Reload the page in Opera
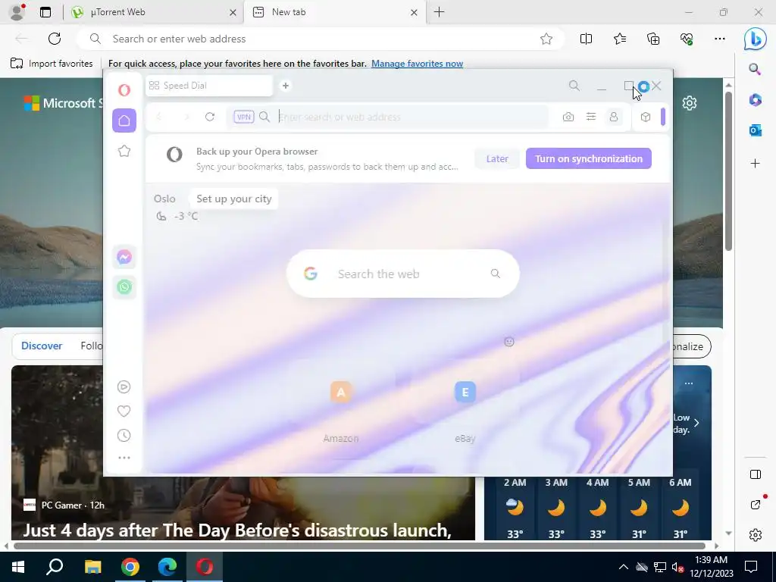Viewport: 776px width, 582px height. [x=210, y=117]
